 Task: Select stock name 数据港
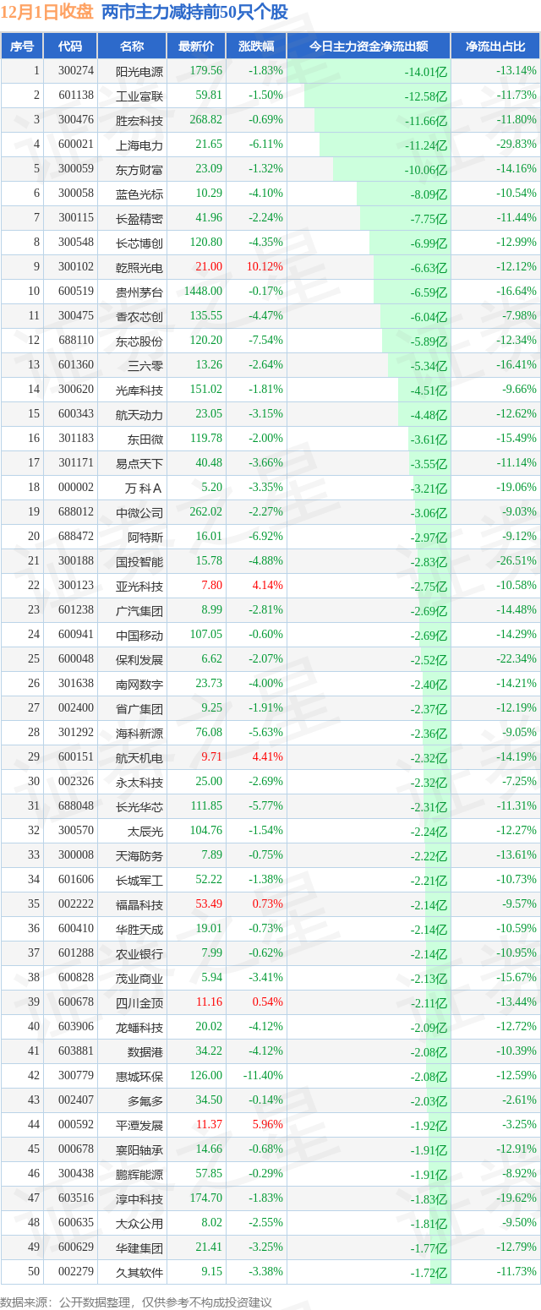click(145, 1051)
